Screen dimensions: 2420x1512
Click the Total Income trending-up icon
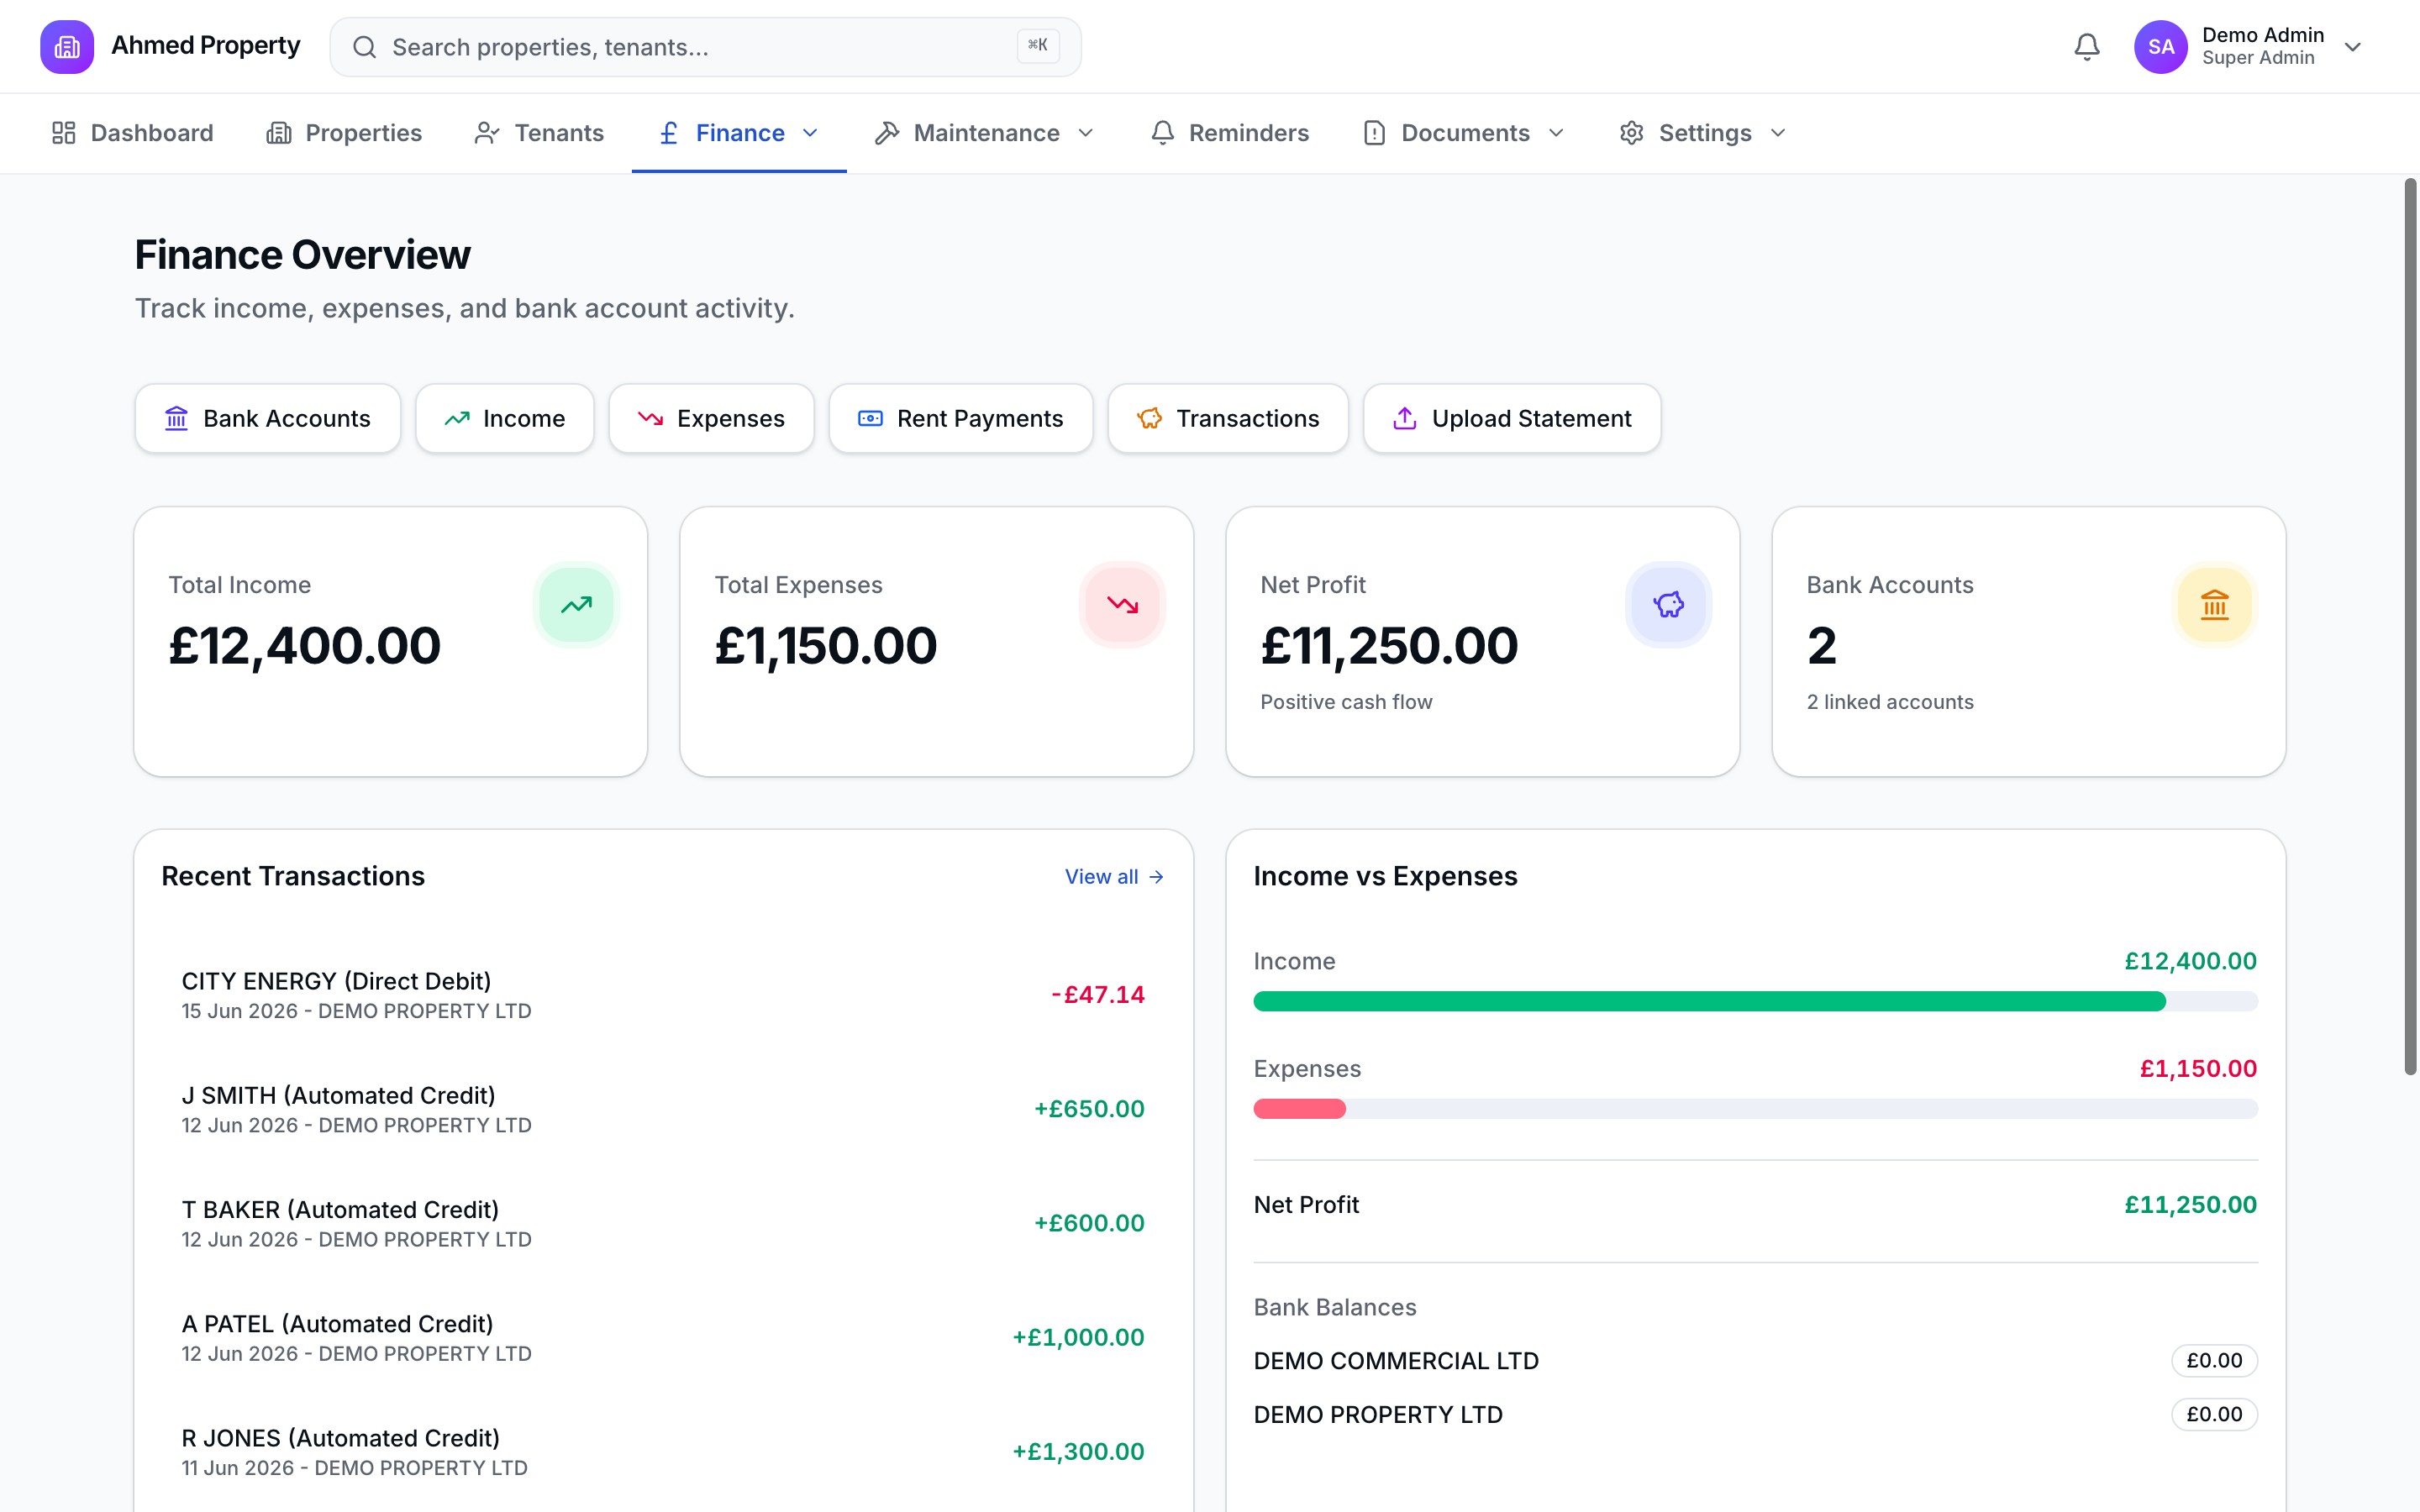click(576, 604)
